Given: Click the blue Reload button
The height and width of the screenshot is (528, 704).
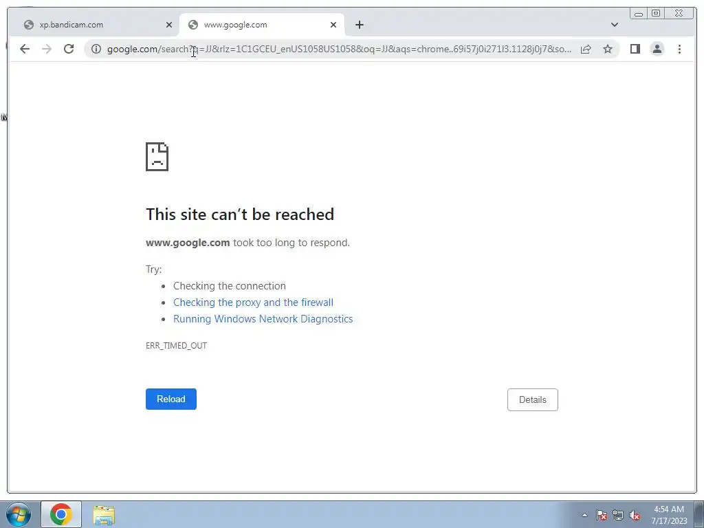Looking at the screenshot, I should click(171, 399).
